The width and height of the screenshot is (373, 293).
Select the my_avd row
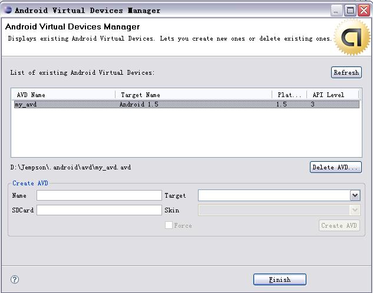pyautogui.click(x=187, y=104)
